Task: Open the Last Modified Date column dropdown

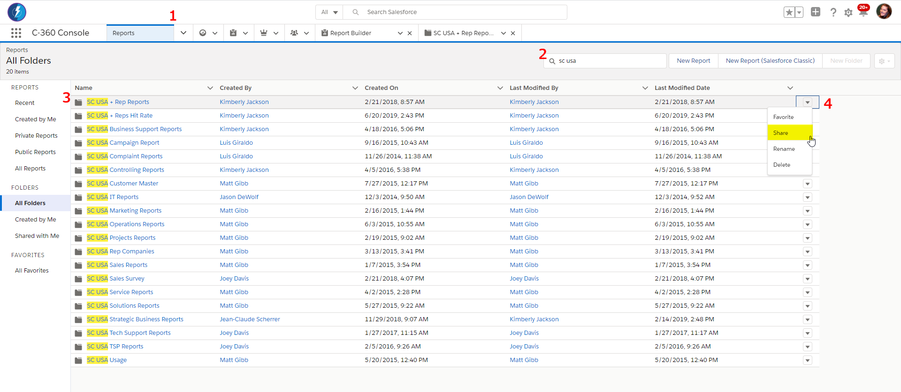Action: point(790,88)
